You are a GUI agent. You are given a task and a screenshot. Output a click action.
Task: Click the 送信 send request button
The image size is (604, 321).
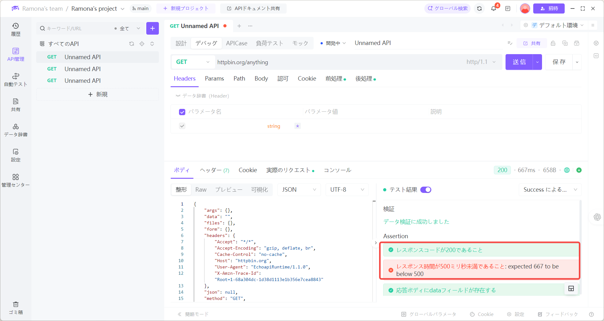click(x=519, y=62)
